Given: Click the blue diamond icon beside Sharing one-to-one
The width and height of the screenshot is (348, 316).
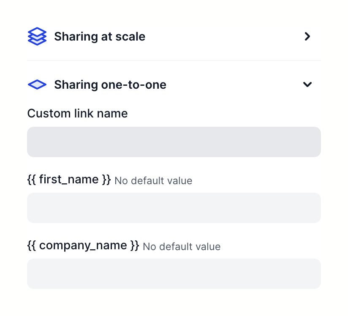Looking at the screenshot, I should click(37, 84).
